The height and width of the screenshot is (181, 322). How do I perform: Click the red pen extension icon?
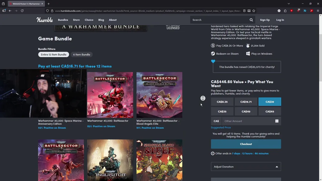(x=311, y=11)
